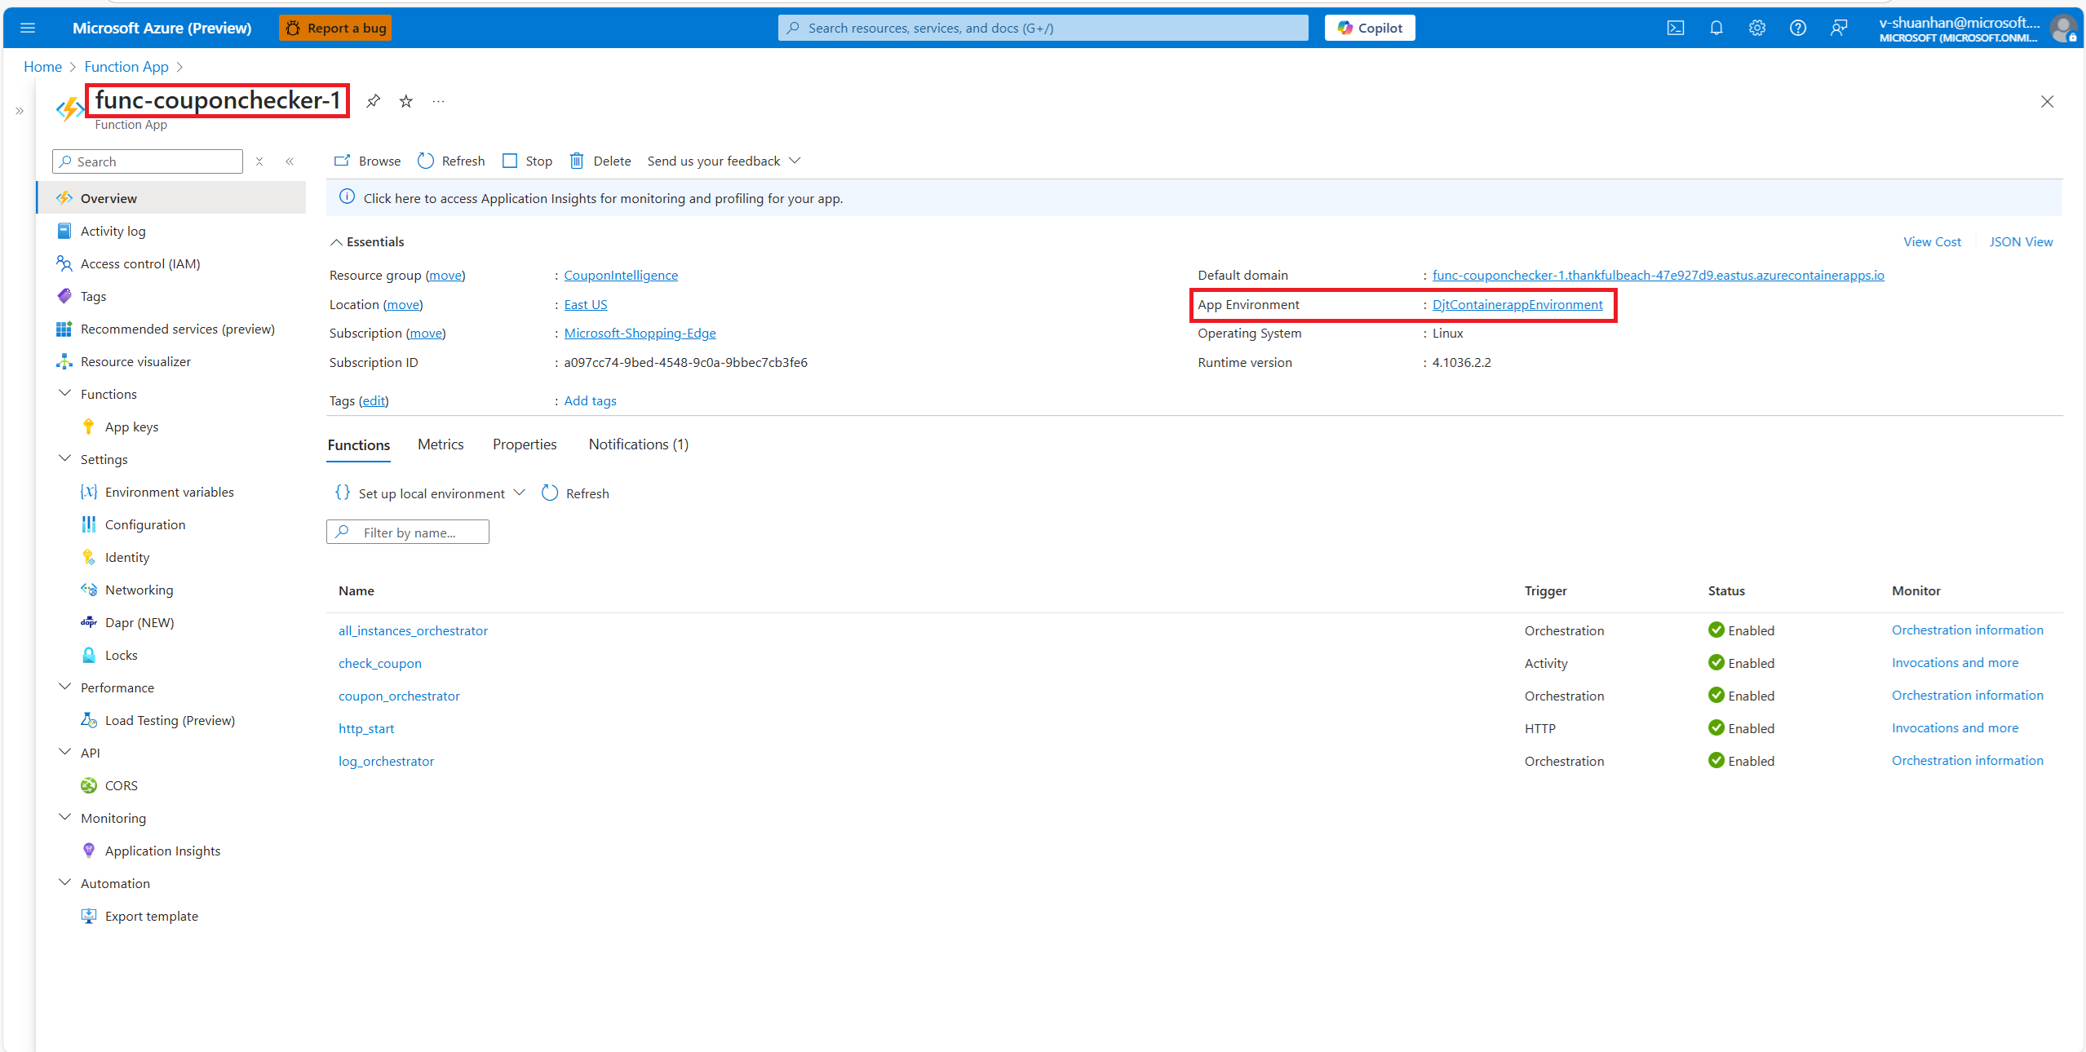Click the top toolbar Refresh button
2086x1052 pixels.
(451, 161)
